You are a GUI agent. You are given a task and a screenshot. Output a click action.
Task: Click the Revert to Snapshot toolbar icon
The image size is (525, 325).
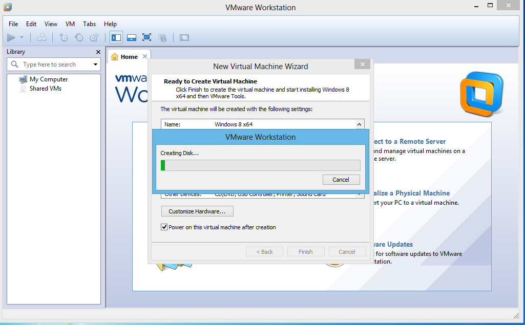[79, 37]
